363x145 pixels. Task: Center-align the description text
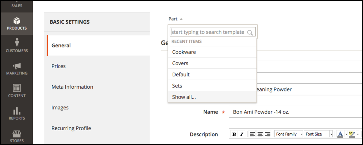coord(260,134)
